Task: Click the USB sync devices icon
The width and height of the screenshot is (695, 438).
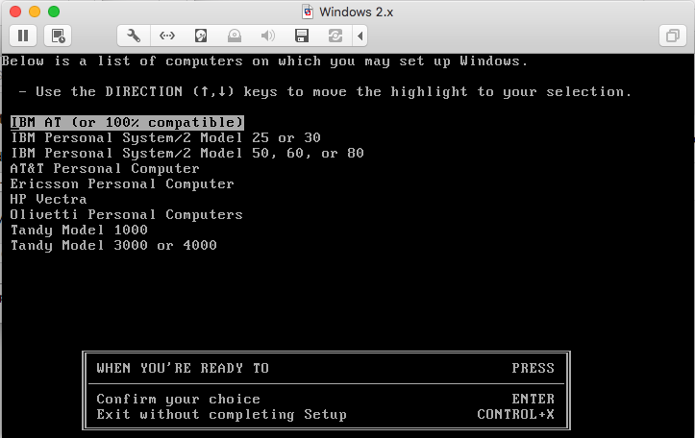Action: 335,36
